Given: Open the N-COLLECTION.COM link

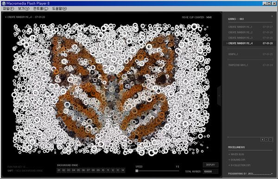Looking at the screenshot, I should [240, 165].
